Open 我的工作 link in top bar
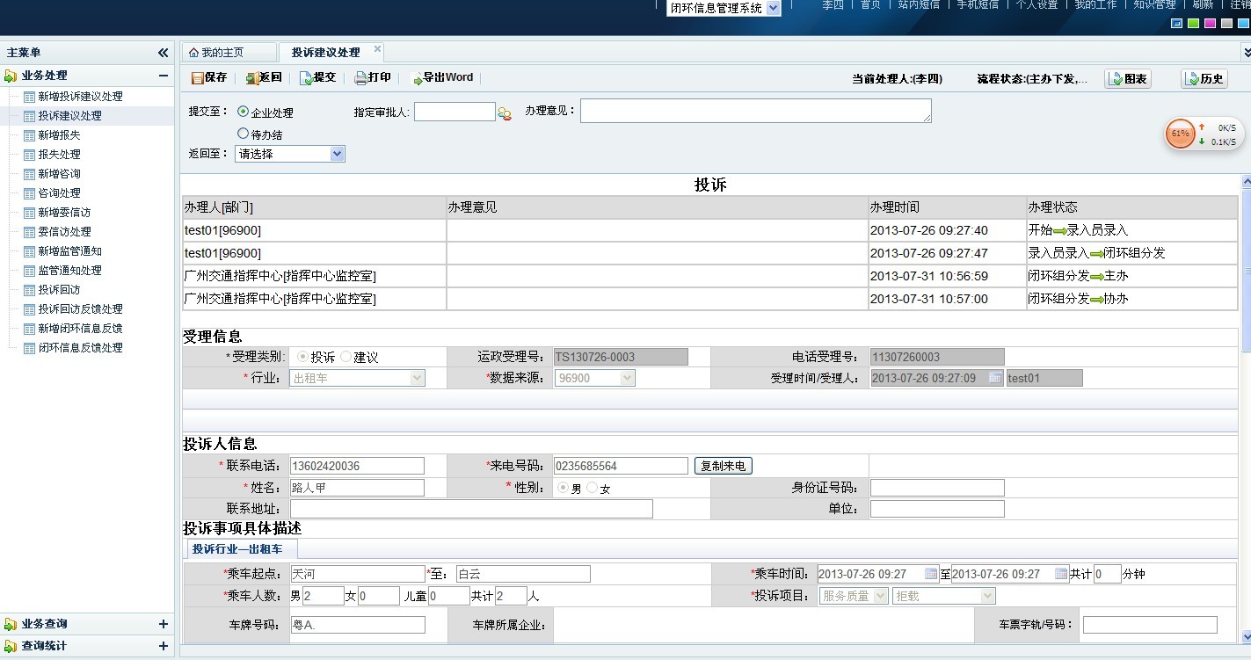Screen dimensions: 1251x660 coord(1095,4)
